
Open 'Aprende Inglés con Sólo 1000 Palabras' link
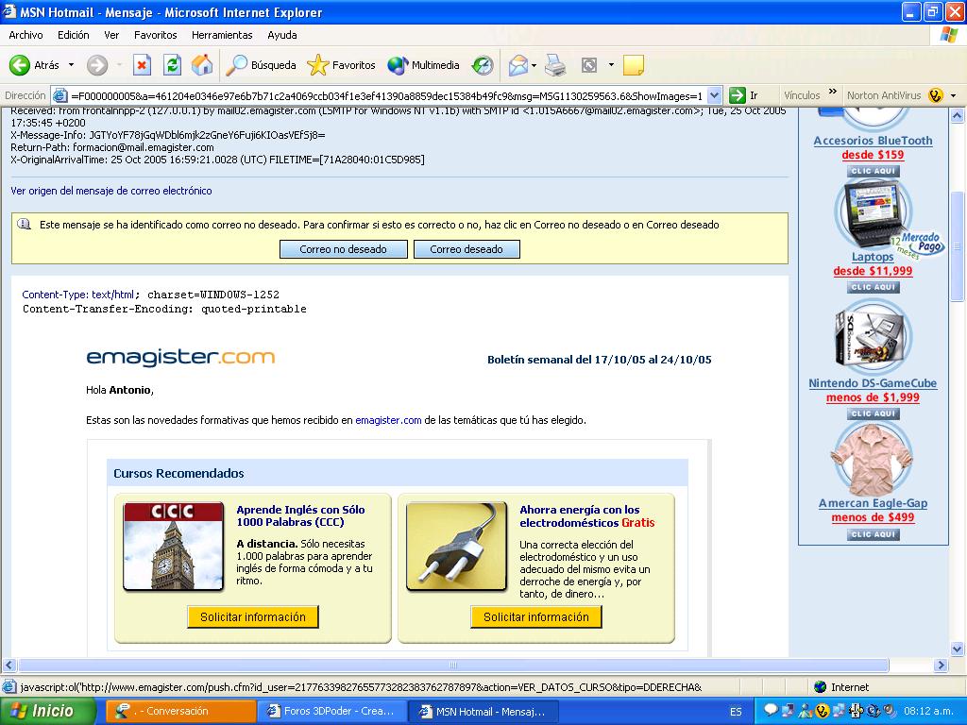click(x=300, y=516)
